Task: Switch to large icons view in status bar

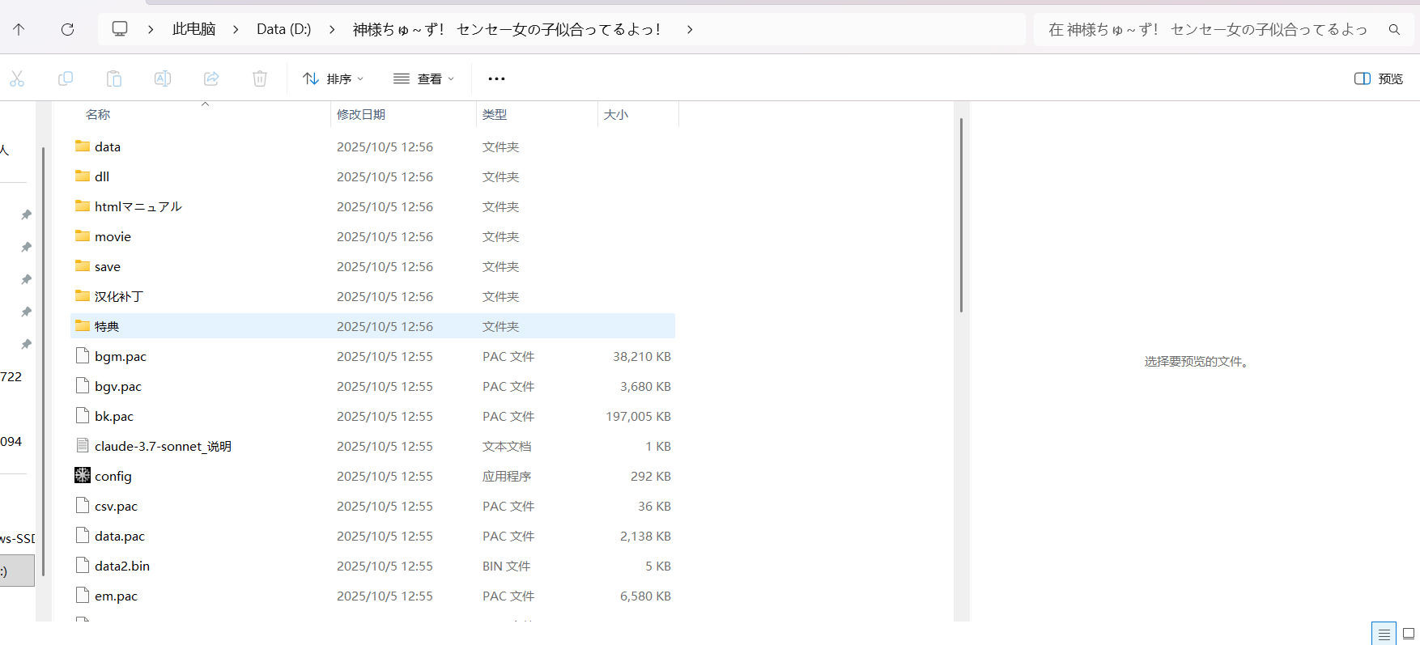Action: (x=1409, y=634)
